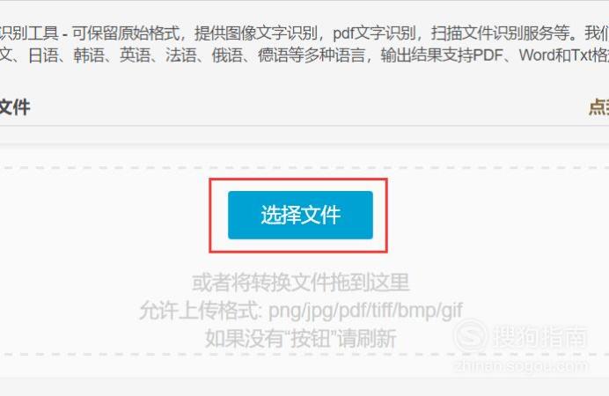Click the 输出结果支持PDF phrase

pyautogui.click(x=442, y=55)
